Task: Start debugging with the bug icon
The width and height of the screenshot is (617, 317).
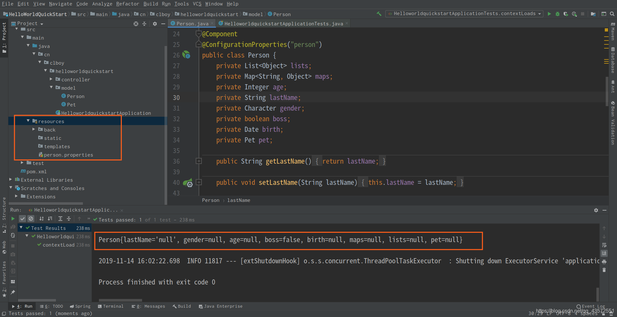Action: 558,14
